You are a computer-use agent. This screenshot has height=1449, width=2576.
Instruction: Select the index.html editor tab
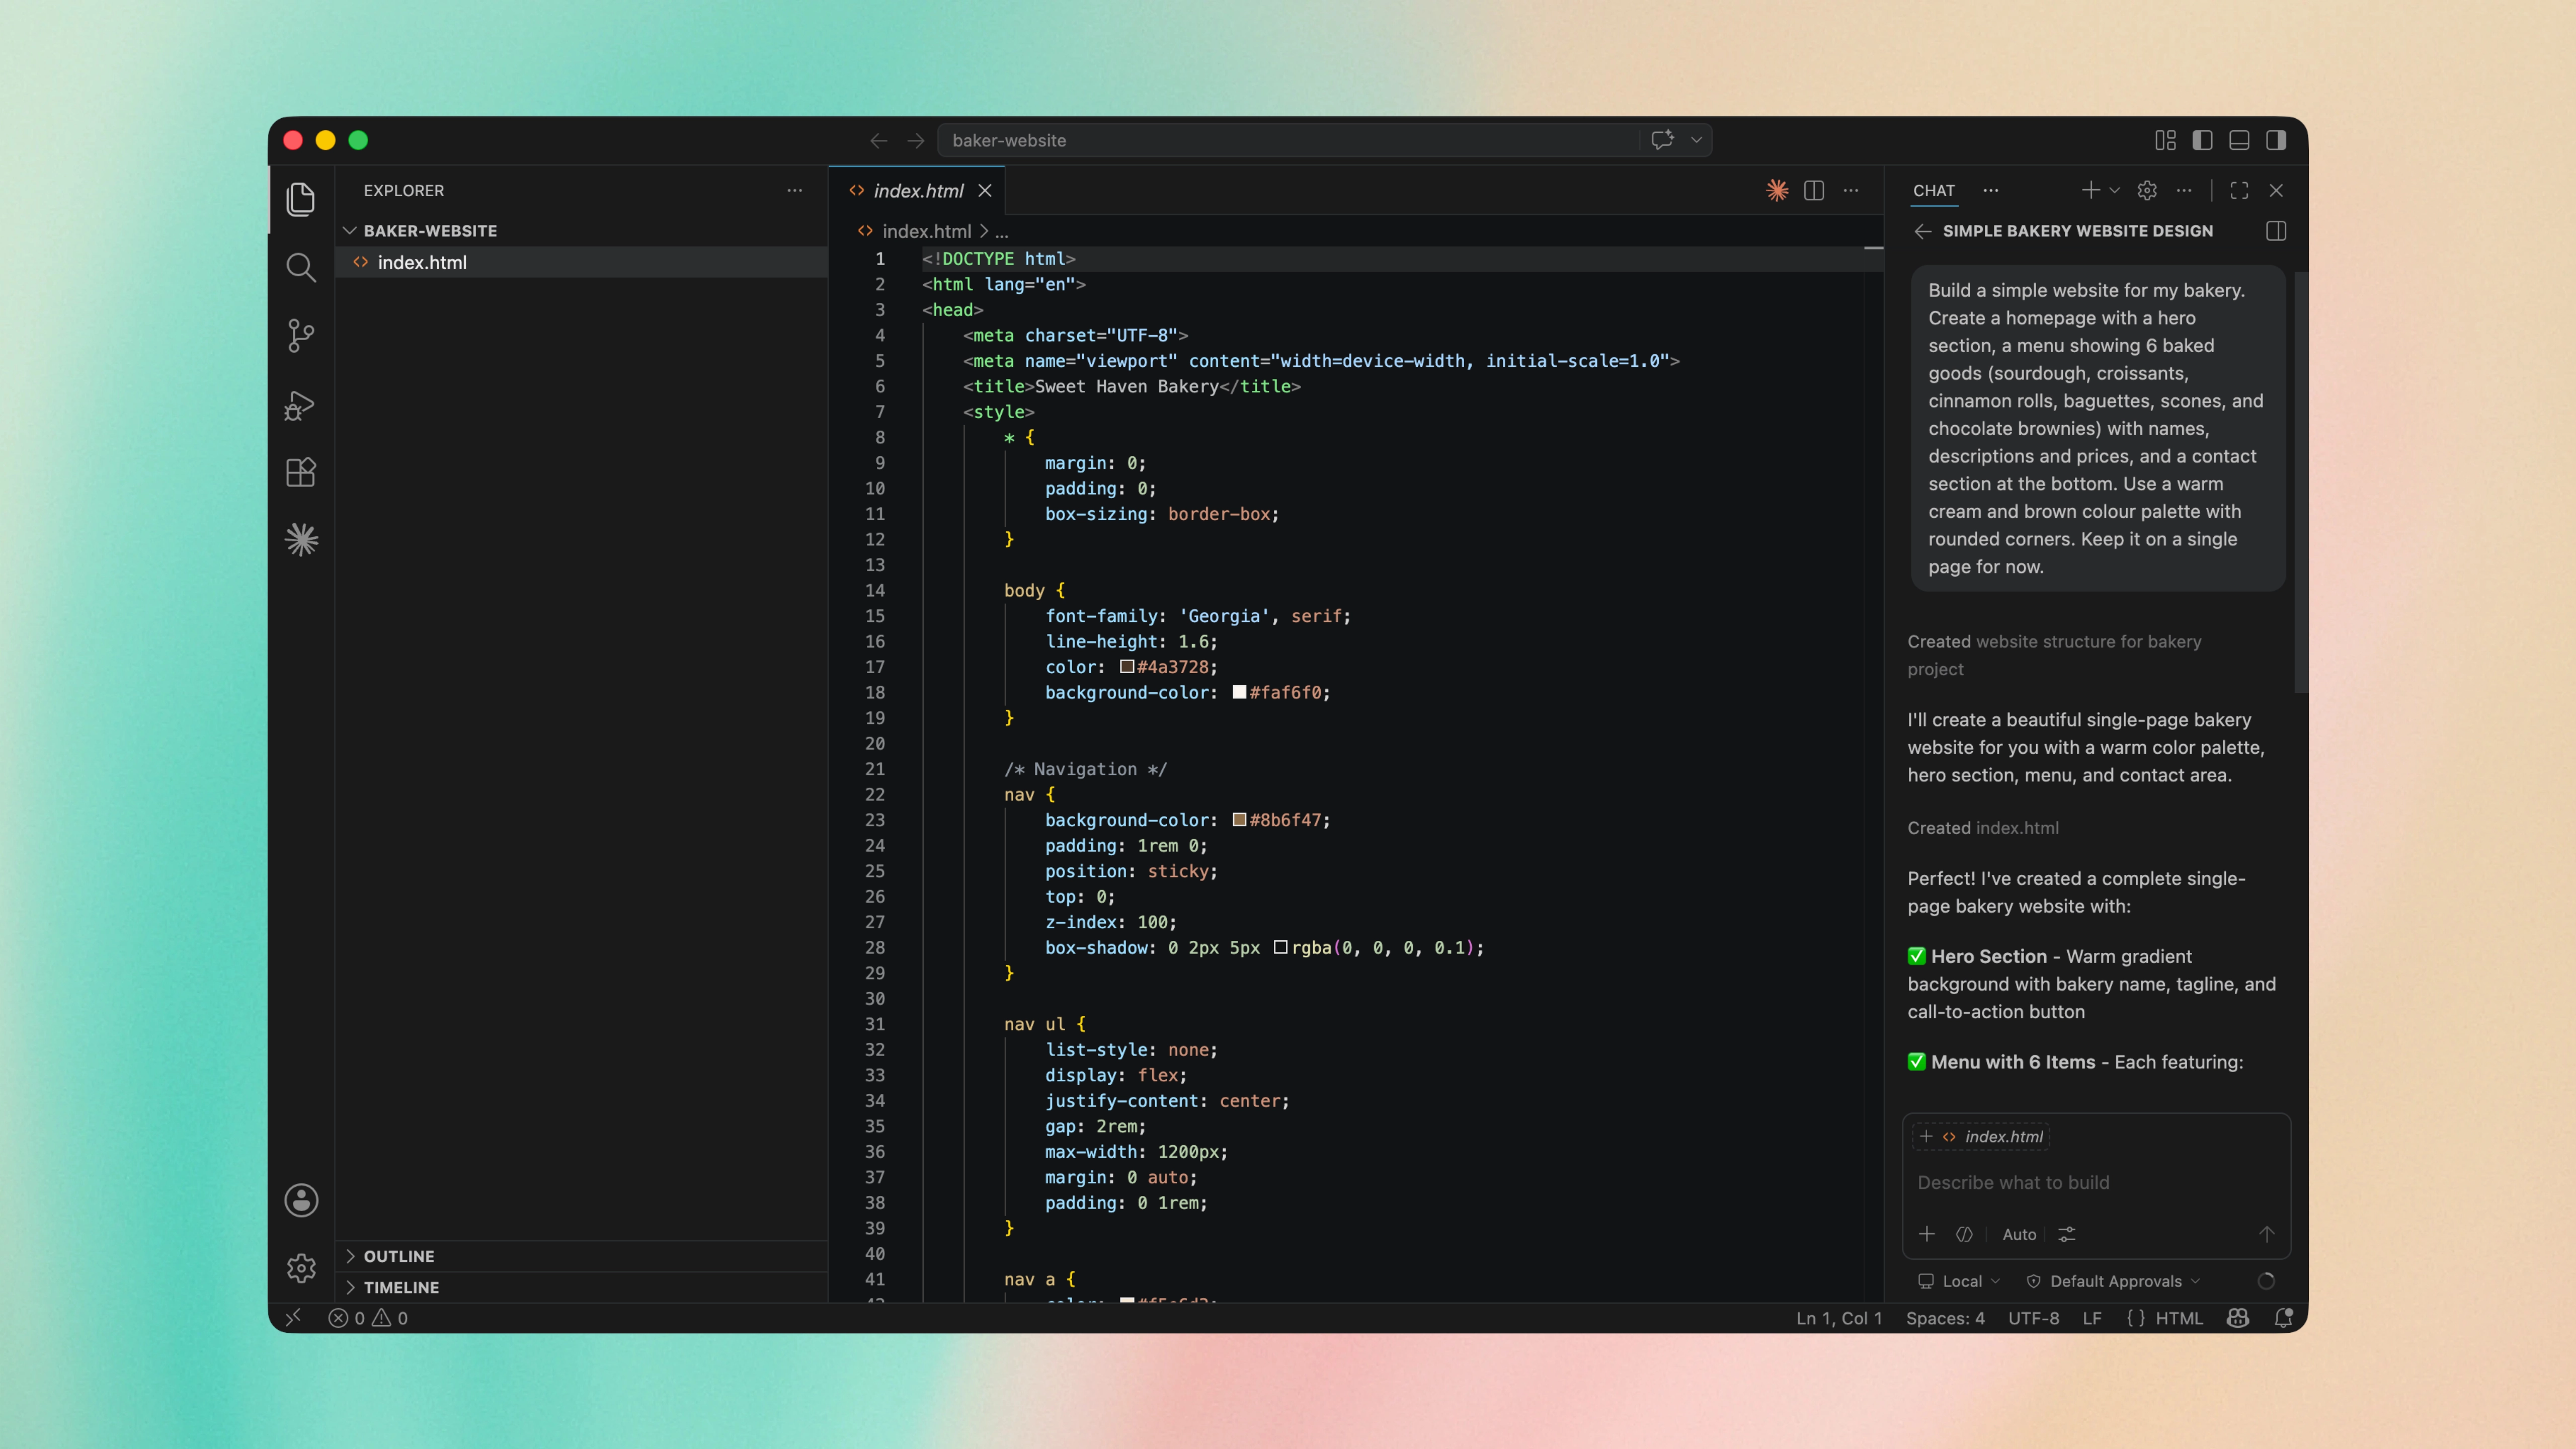(x=917, y=190)
